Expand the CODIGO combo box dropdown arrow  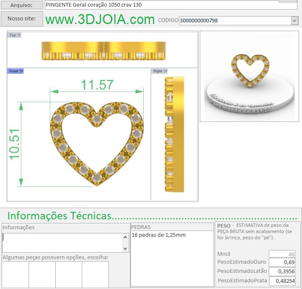tap(295, 20)
